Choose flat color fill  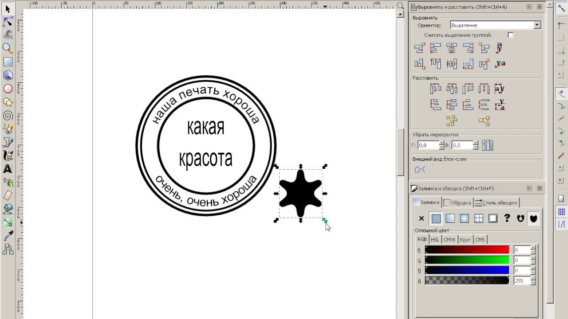[436, 218]
